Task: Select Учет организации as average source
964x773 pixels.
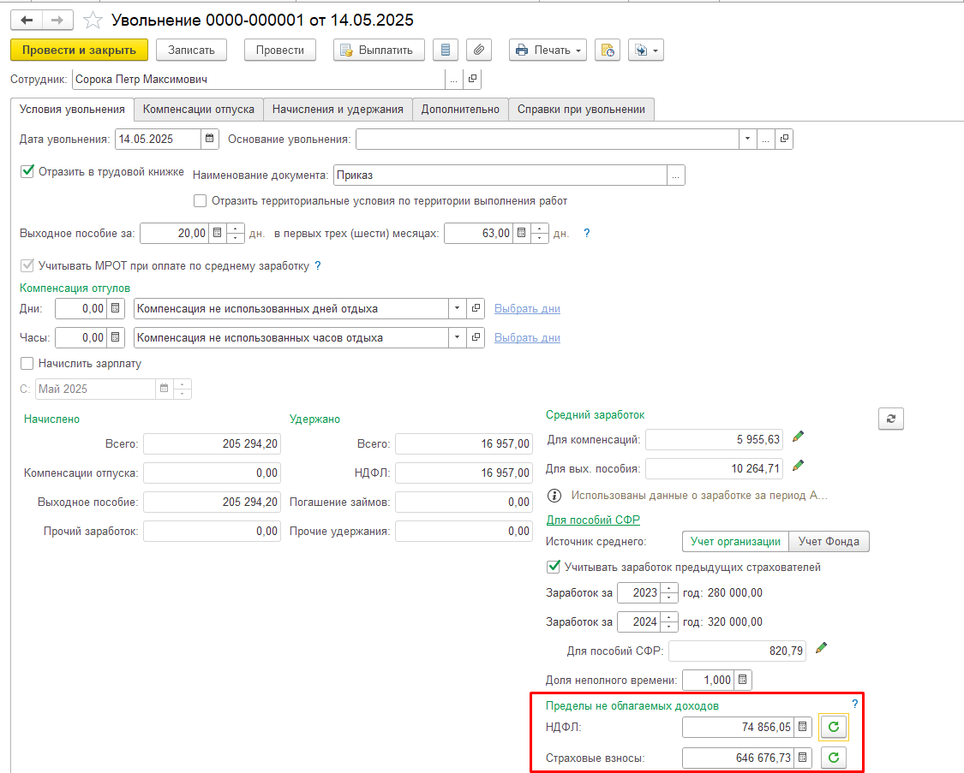Action: coord(735,542)
